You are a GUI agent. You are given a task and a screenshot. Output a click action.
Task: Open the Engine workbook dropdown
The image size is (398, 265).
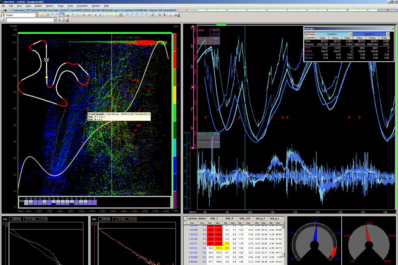pyautogui.click(x=37, y=15)
